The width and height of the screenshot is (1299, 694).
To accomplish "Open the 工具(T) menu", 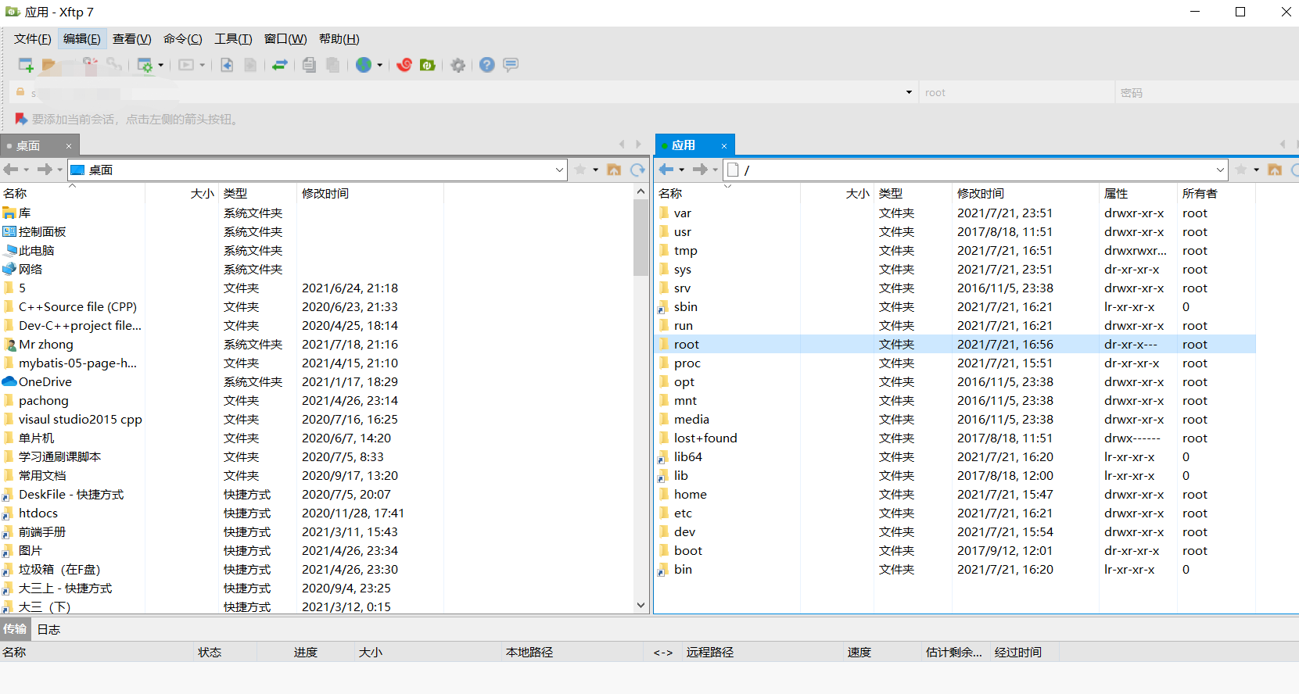I will point(233,39).
